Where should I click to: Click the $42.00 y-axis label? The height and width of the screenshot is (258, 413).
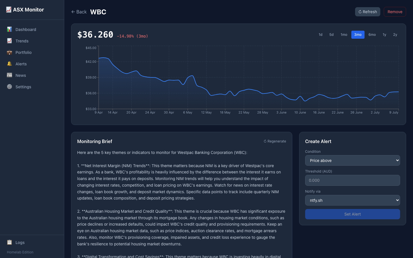[x=91, y=62]
